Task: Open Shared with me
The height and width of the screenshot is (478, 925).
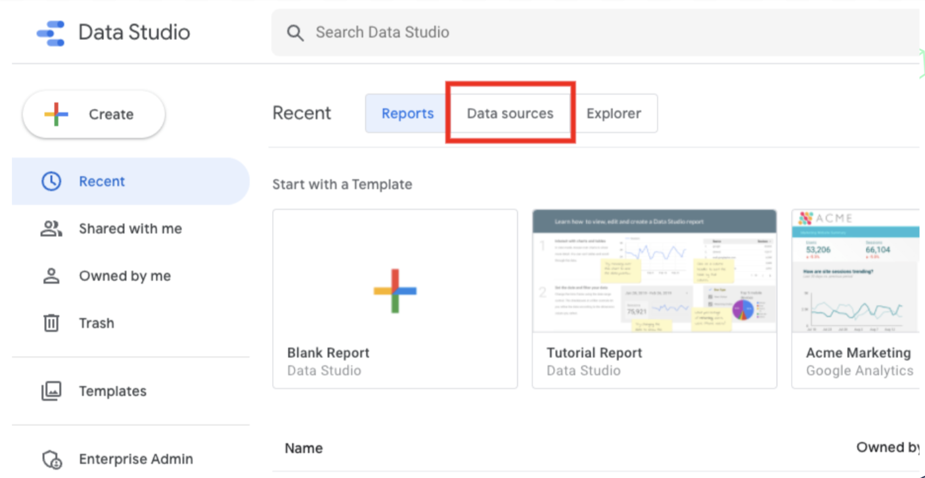Action: [x=131, y=228]
